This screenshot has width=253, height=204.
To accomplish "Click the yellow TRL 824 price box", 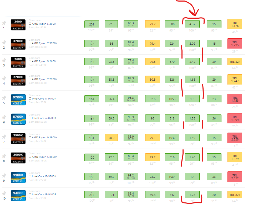I will (x=235, y=61).
